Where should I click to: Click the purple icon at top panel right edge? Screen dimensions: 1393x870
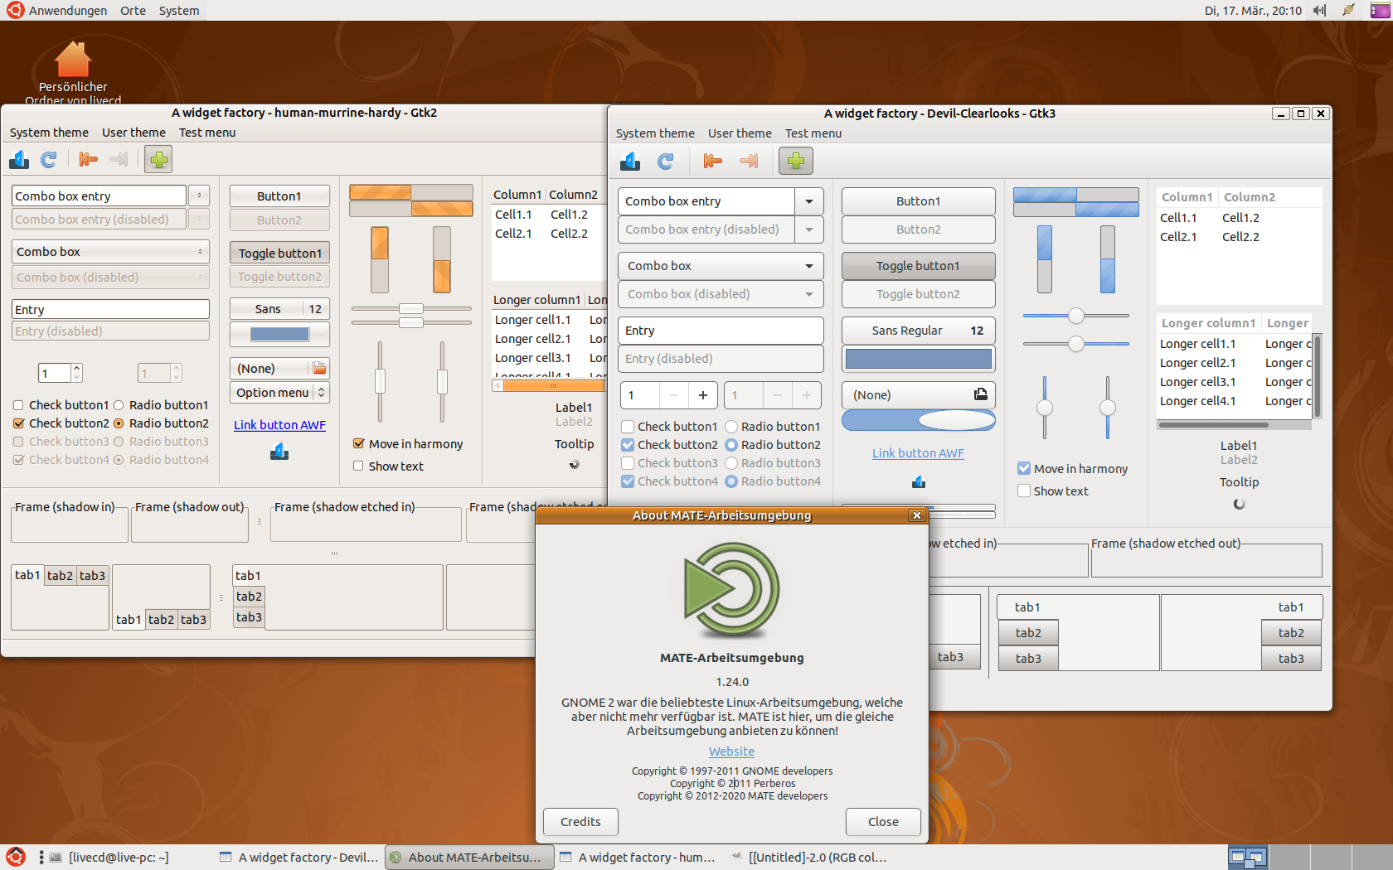pyautogui.click(x=1381, y=10)
